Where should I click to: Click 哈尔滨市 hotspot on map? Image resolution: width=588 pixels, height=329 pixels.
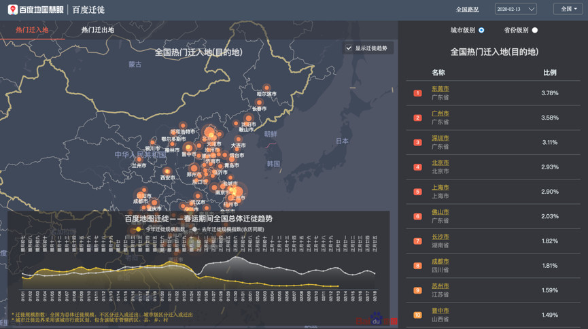pos(266,88)
